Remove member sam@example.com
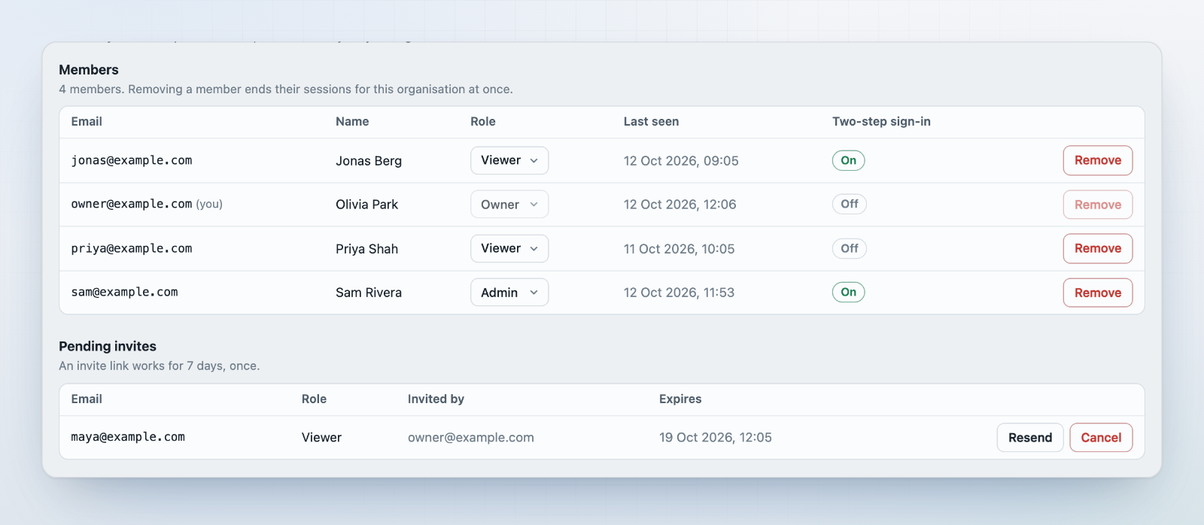This screenshot has height=525, width=1204. [1098, 293]
